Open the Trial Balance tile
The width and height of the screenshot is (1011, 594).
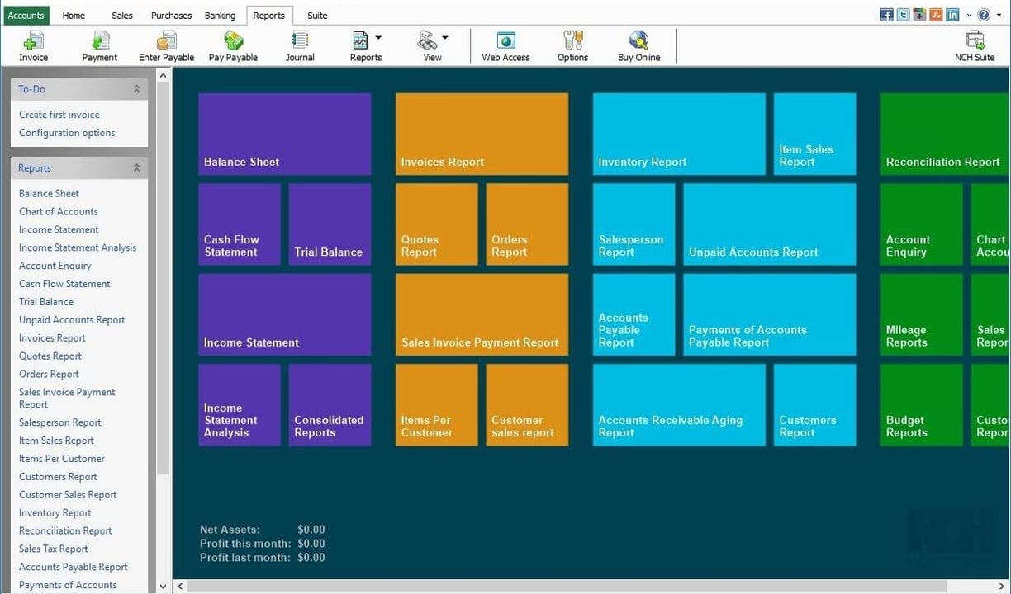(330, 224)
